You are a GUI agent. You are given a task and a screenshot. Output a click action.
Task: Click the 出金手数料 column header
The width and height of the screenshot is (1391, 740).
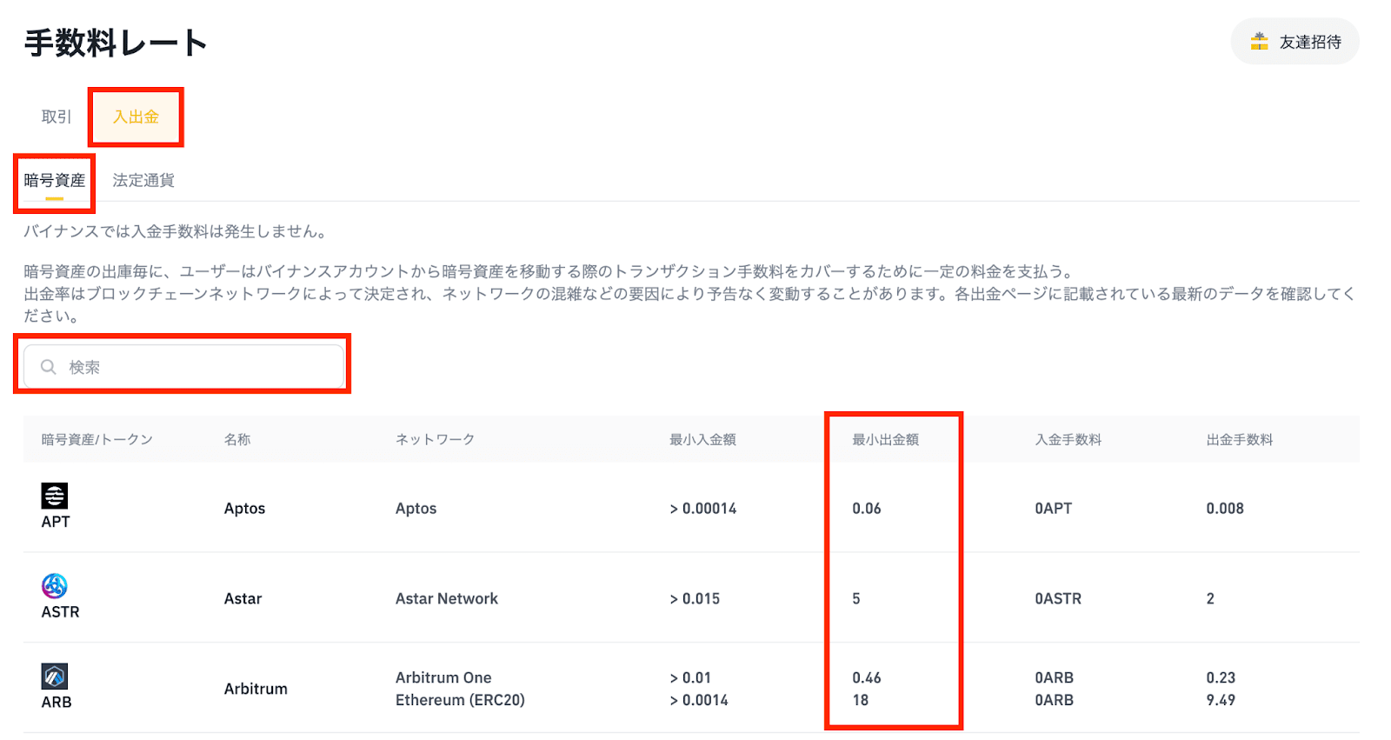point(1239,439)
